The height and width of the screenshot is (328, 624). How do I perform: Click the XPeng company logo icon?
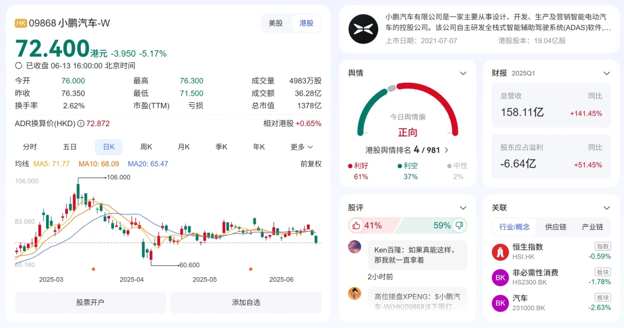point(363,29)
